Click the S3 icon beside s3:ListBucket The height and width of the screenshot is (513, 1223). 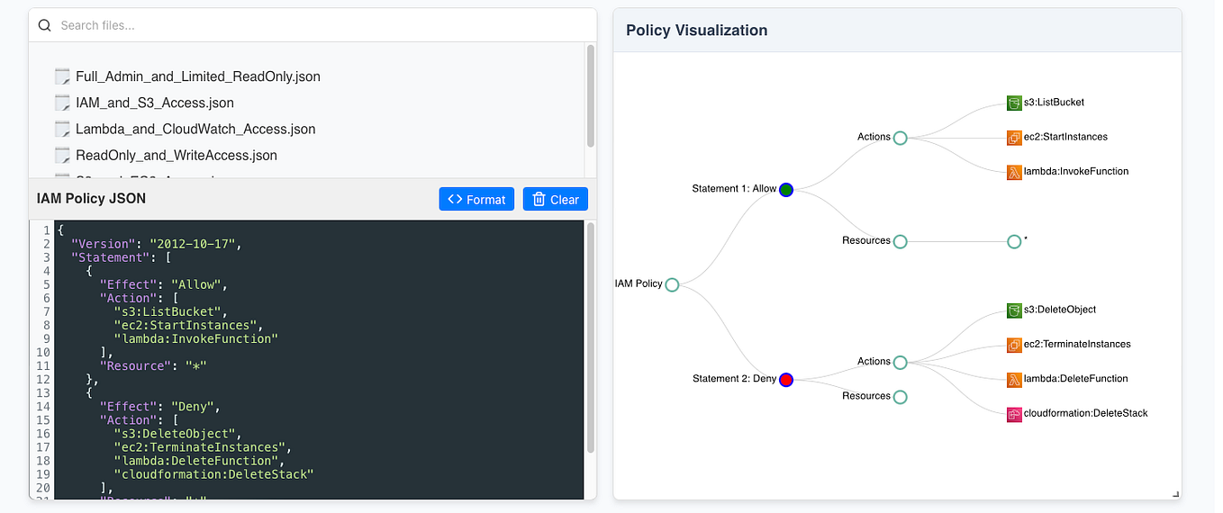(1014, 103)
